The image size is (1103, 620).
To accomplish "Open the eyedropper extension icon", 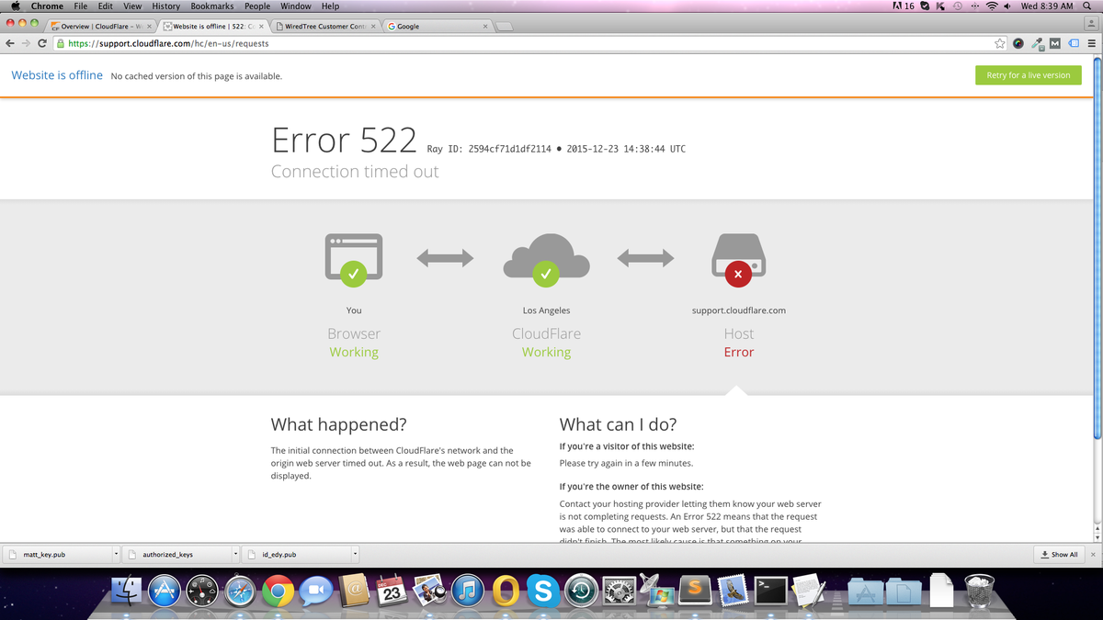I will 1037,43.
